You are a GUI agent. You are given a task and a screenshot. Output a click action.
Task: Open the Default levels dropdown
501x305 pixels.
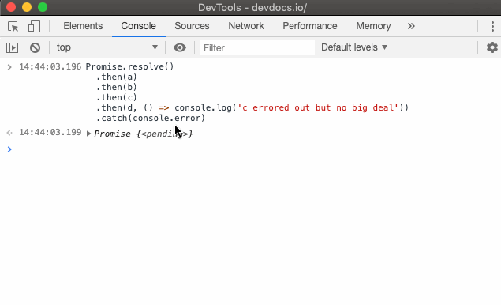[x=354, y=47]
